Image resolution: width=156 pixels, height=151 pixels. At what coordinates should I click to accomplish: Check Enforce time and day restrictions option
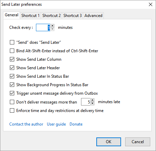(x=12, y=111)
